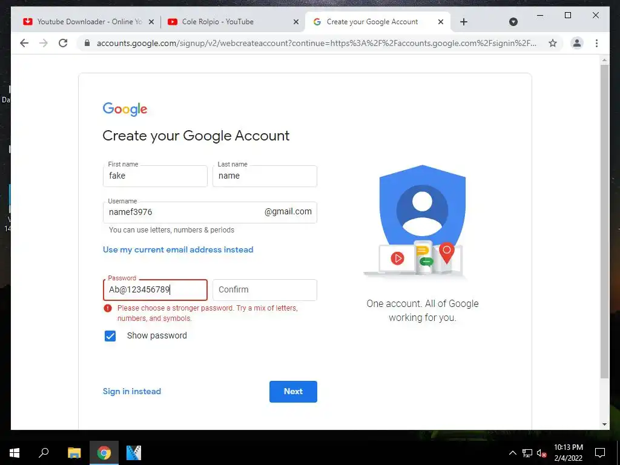Open Chrome three-dot menu

pyautogui.click(x=596, y=43)
